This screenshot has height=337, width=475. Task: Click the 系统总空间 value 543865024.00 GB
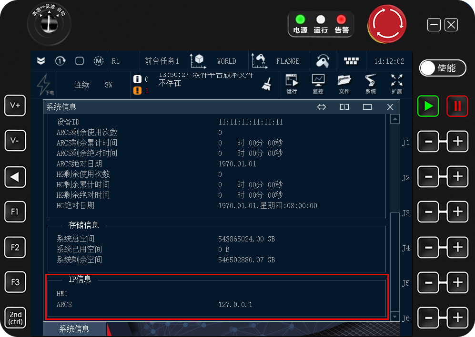click(x=247, y=239)
